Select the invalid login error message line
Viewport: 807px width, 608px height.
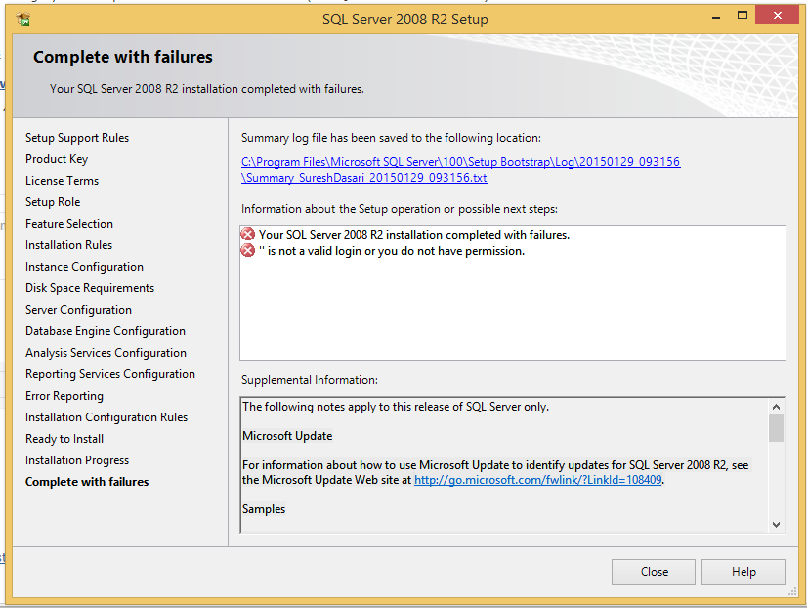(391, 251)
